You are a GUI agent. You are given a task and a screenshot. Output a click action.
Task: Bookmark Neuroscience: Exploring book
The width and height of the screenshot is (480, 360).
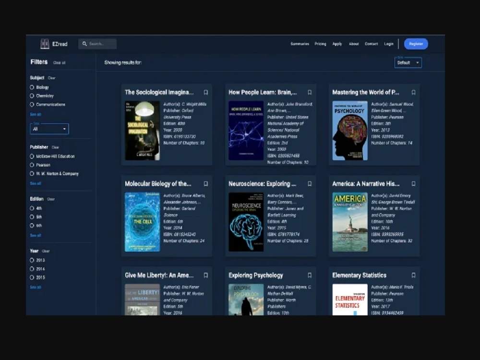point(310,184)
